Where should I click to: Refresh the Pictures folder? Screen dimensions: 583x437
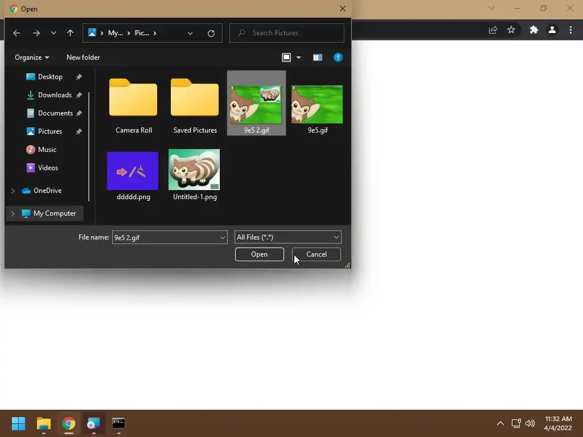click(x=211, y=33)
